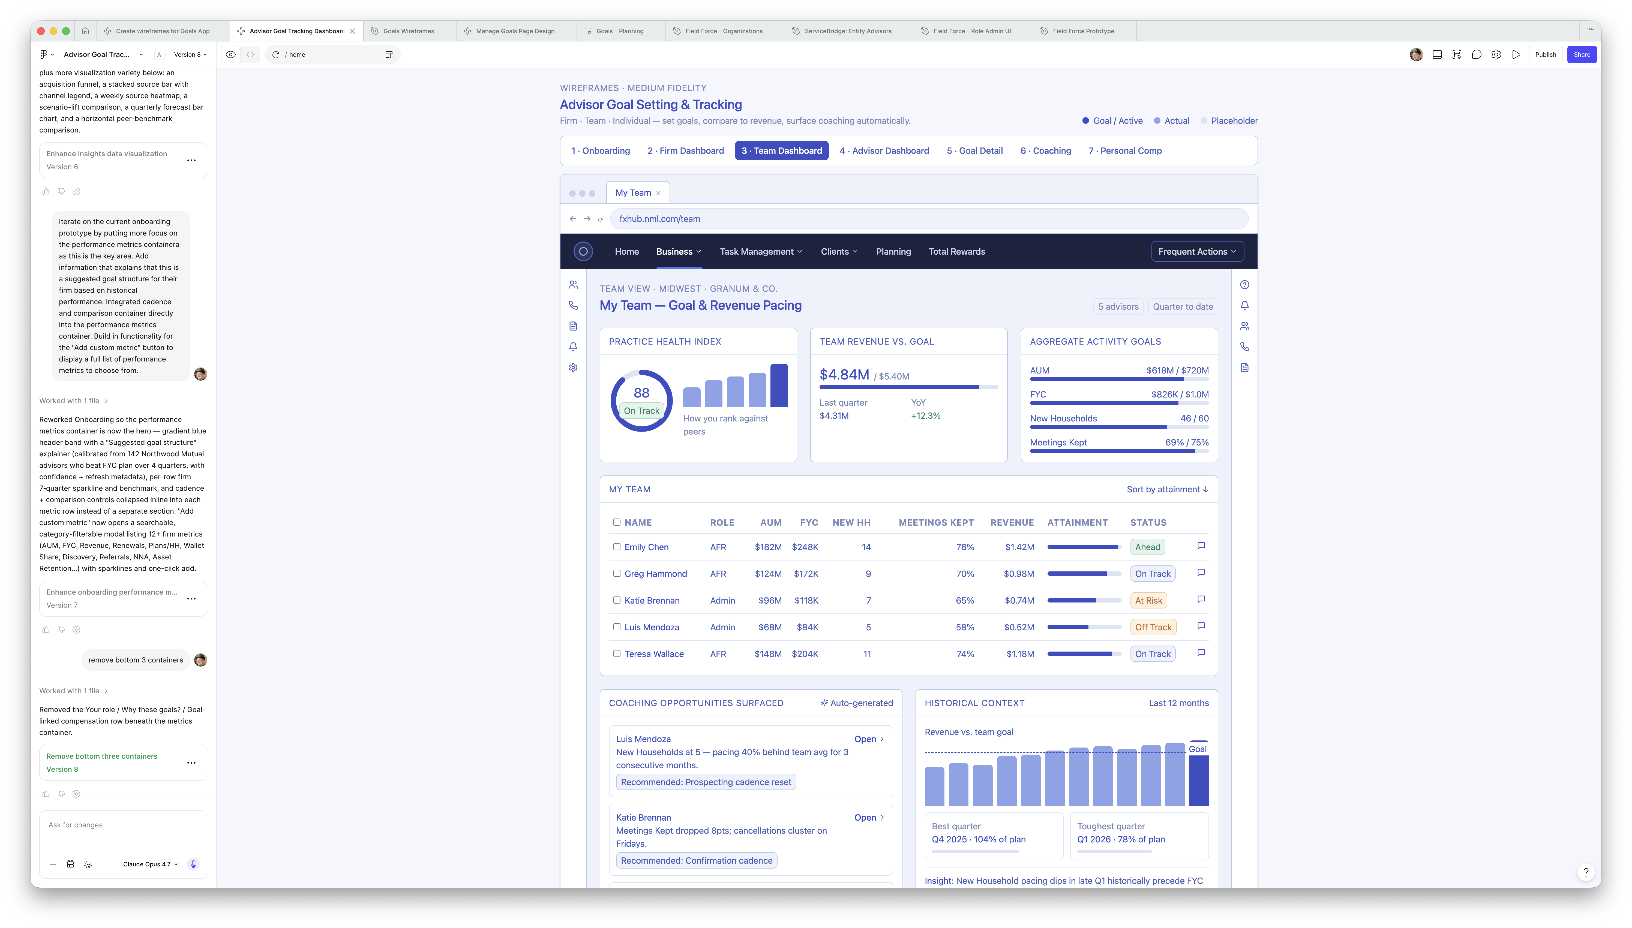This screenshot has width=1632, height=928.
Task: Click the browser back arrow in wireframe
Action: [573, 219]
